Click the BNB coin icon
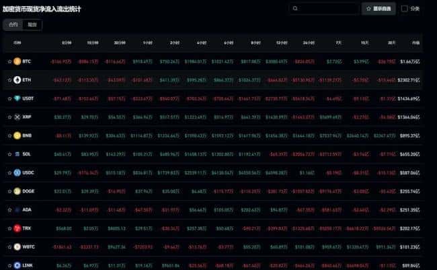Screen dimensions: 437x270 17,135
